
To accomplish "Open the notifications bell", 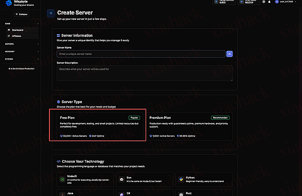I will pyautogui.click(x=269, y=2).
